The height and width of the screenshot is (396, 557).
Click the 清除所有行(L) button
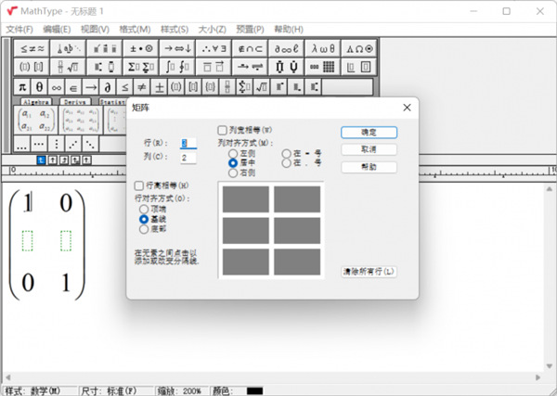[369, 272]
